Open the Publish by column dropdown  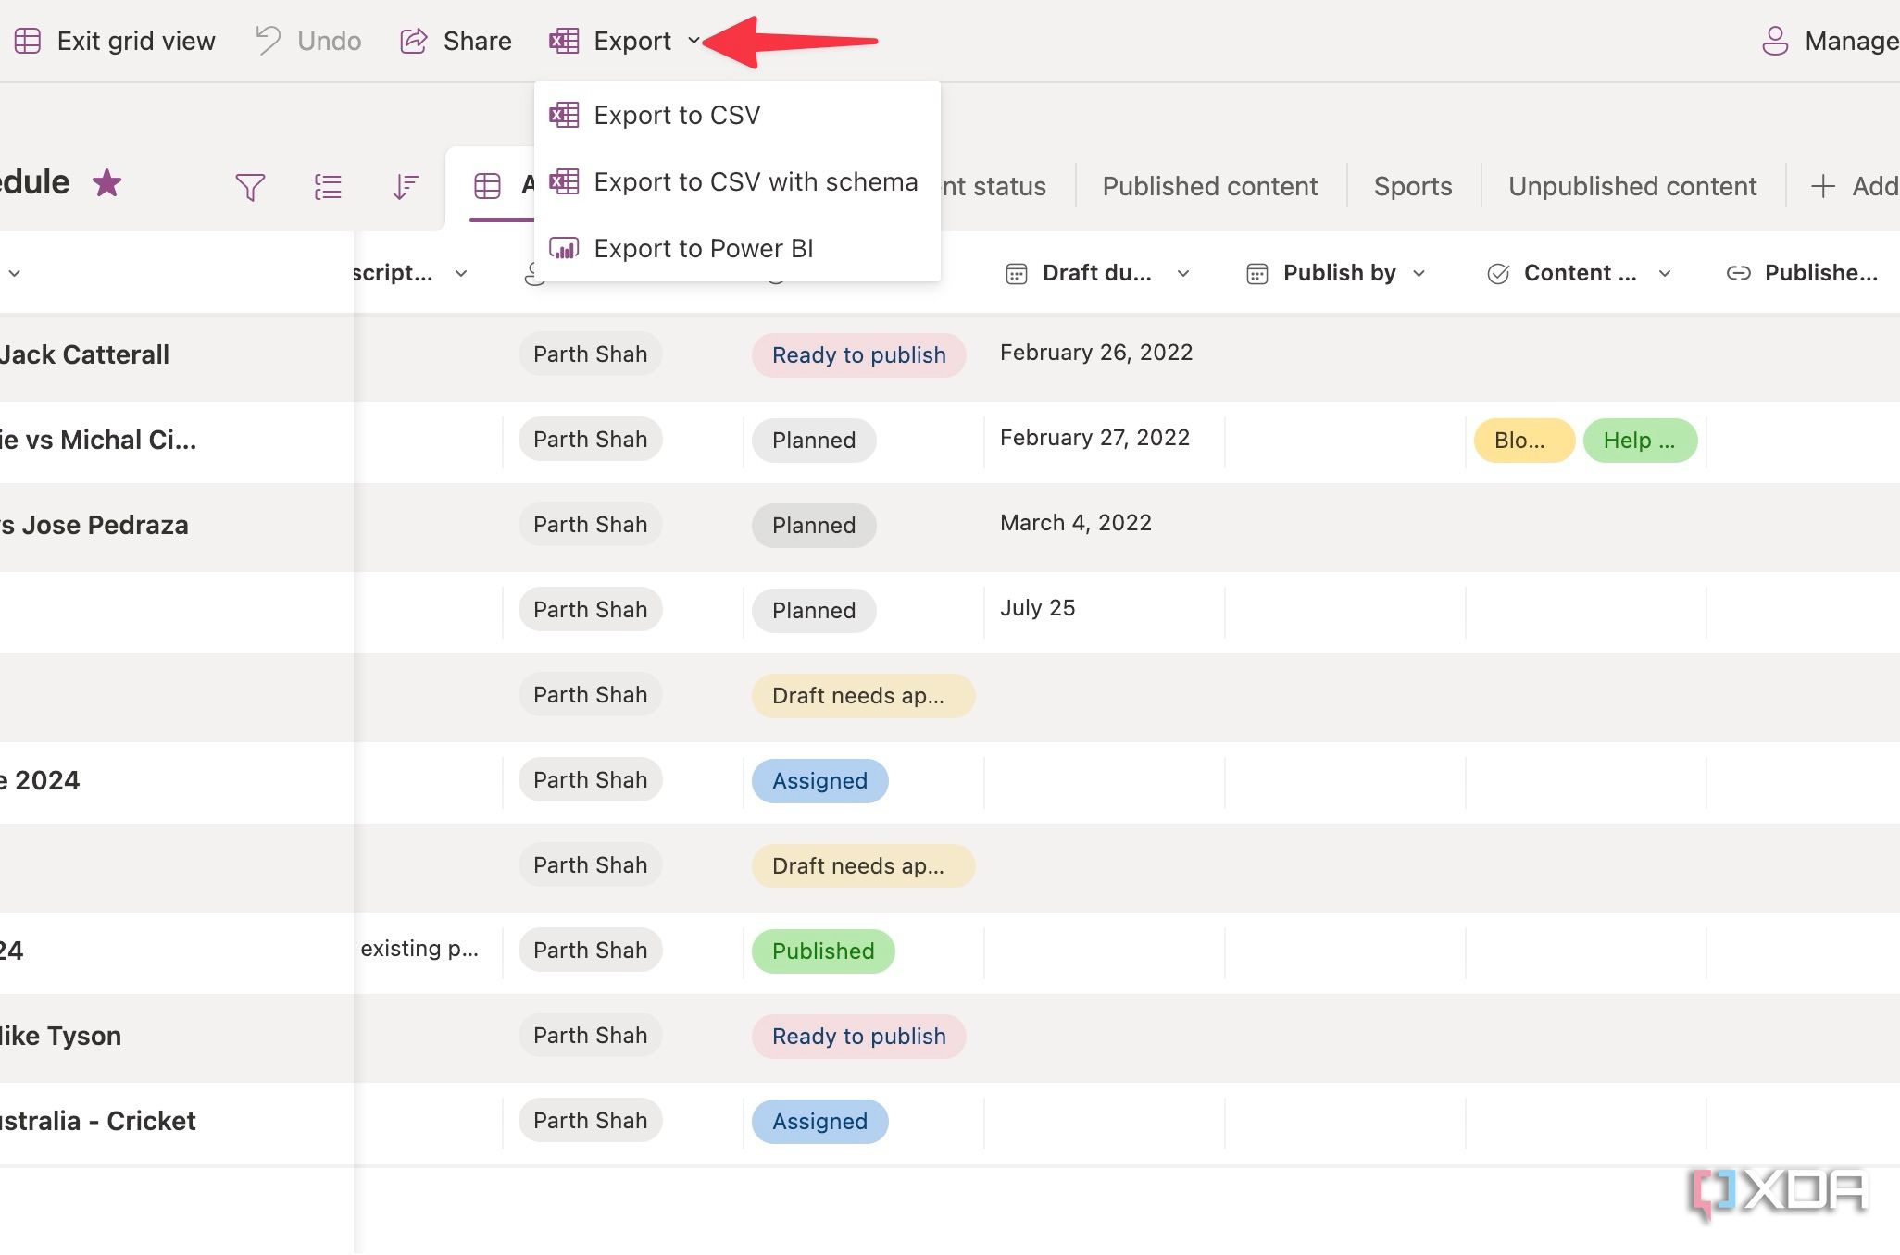pyautogui.click(x=1419, y=273)
